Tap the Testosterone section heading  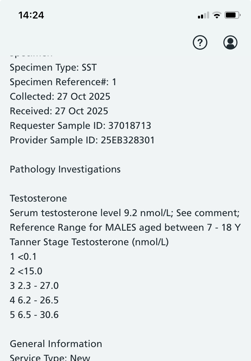click(38, 198)
